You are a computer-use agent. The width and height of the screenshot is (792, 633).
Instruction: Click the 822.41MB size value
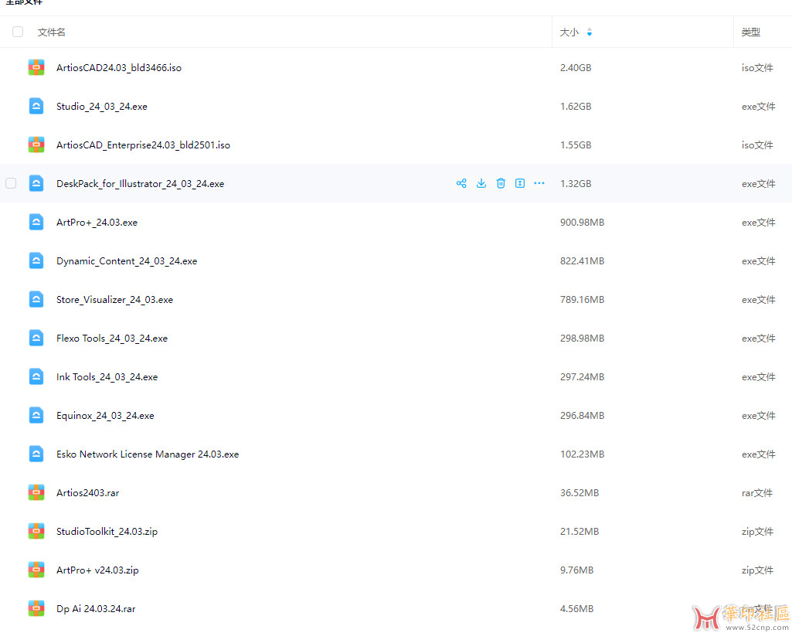[x=582, y=260]
